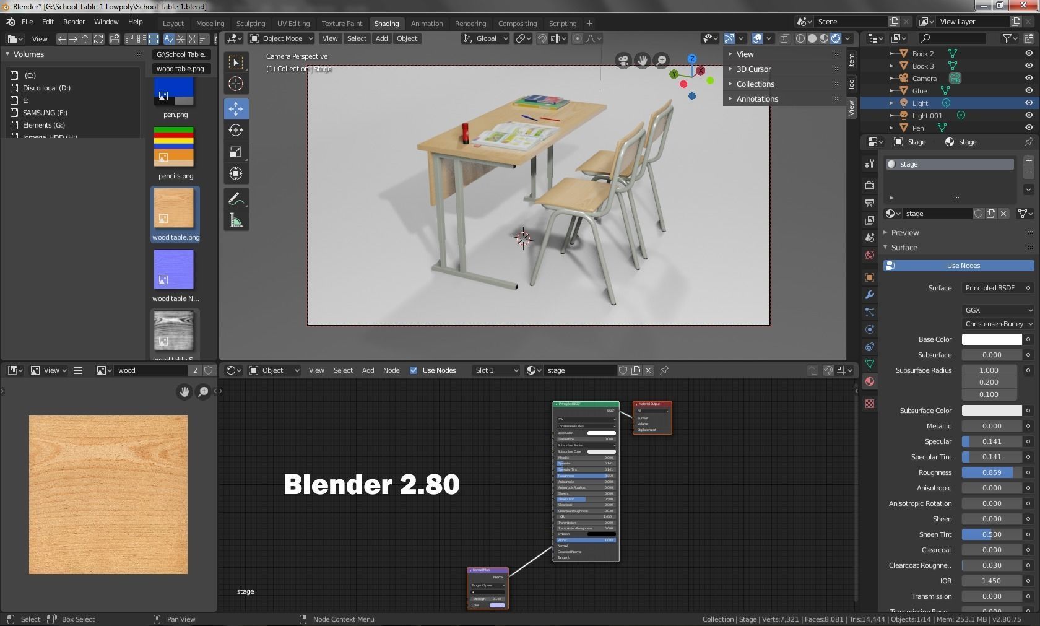Open the Material properties tab

click(870, 381)
